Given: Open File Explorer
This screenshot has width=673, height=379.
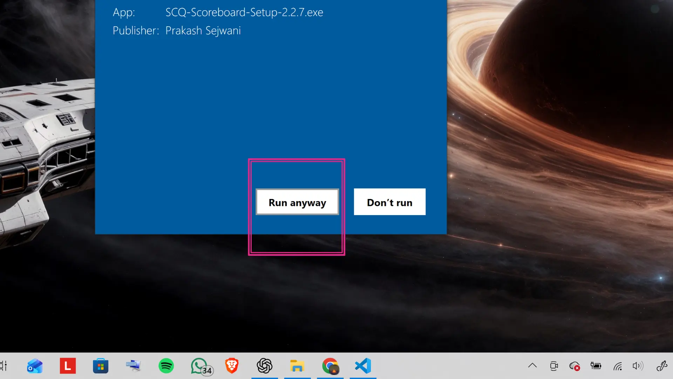Looking at the screenshot, I should 297,366.
